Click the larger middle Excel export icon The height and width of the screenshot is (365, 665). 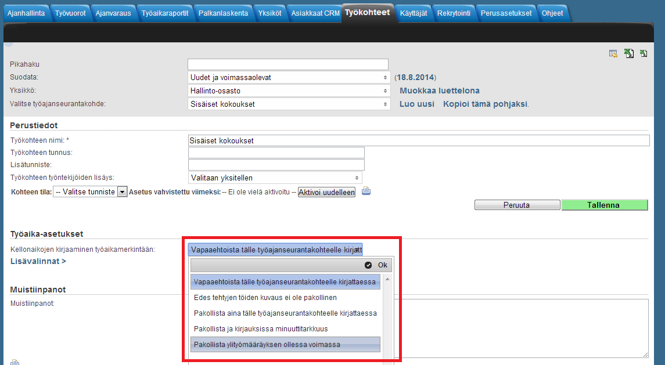629,54
